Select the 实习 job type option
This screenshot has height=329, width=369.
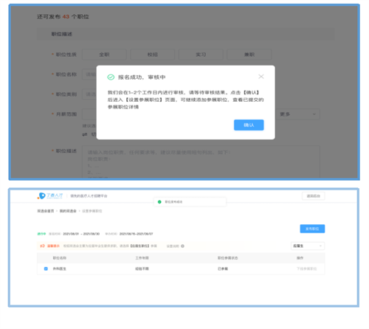click(201, 55)
